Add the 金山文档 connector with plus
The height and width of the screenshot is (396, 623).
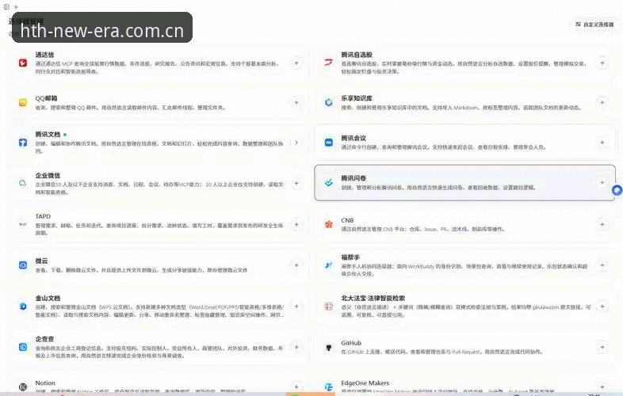pyautogui.click(x=296, y=307)
